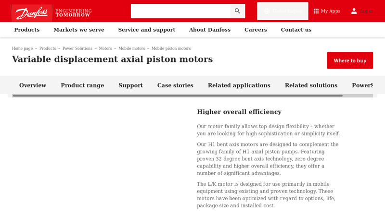Viewport: 385px width, 216px height.
Task: Select the Product range tab
Action: [x=82, y=85]
